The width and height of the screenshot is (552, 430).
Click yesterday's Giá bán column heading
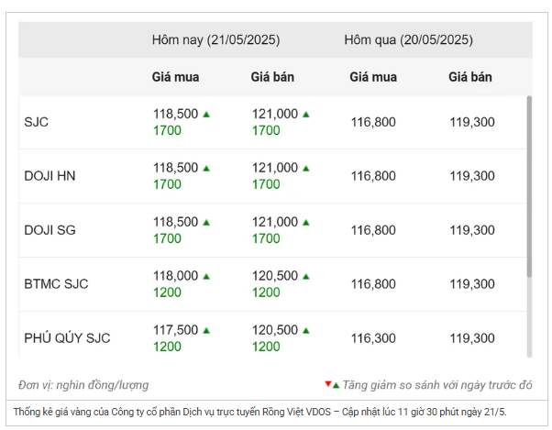470,77
